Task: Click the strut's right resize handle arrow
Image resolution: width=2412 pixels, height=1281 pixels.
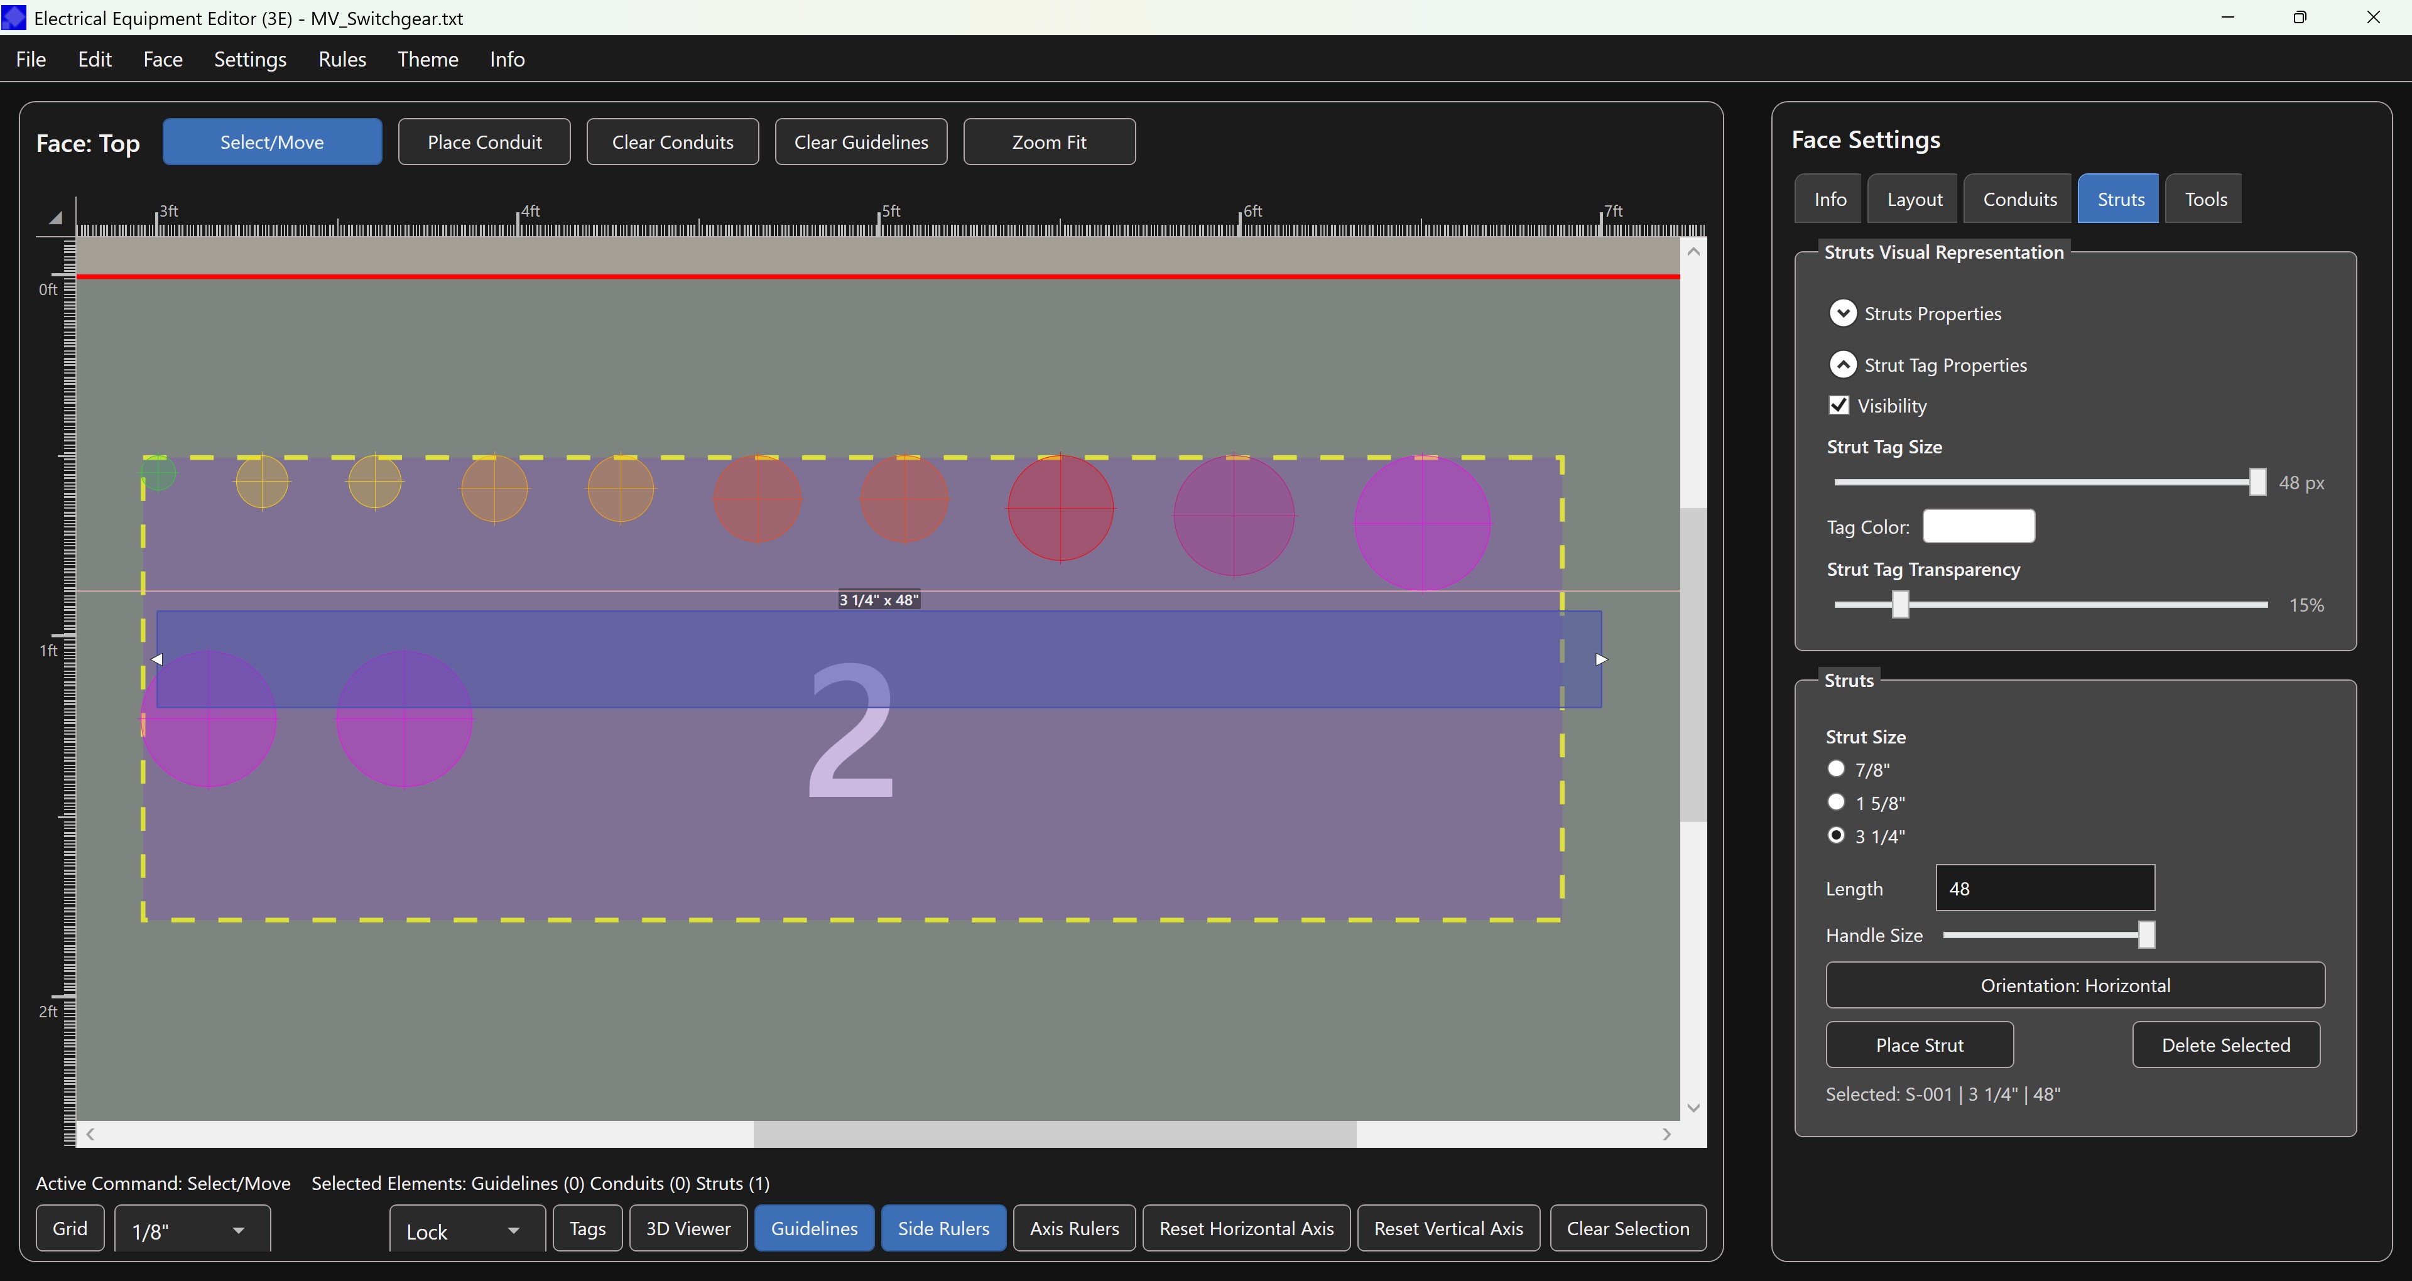Action: click(1601, 659)
